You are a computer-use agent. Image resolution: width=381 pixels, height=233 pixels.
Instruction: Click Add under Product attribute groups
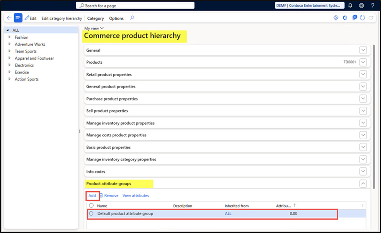92,195
